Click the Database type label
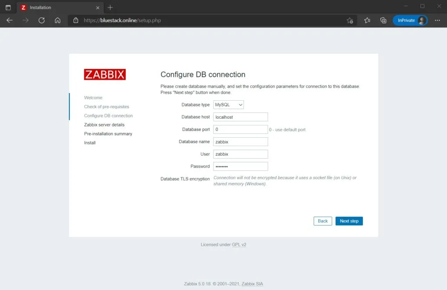This screenshot has width=447, height=290. tap(196, 105)
